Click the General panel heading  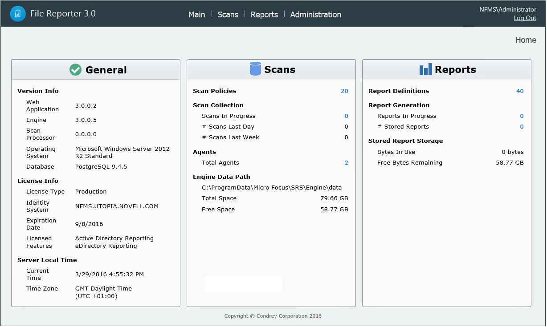coord(106,70)
